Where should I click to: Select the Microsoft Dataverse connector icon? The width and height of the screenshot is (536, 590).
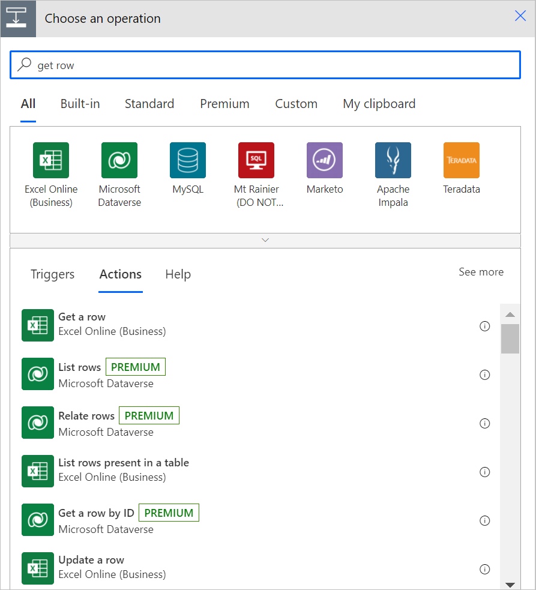[119, 160]
